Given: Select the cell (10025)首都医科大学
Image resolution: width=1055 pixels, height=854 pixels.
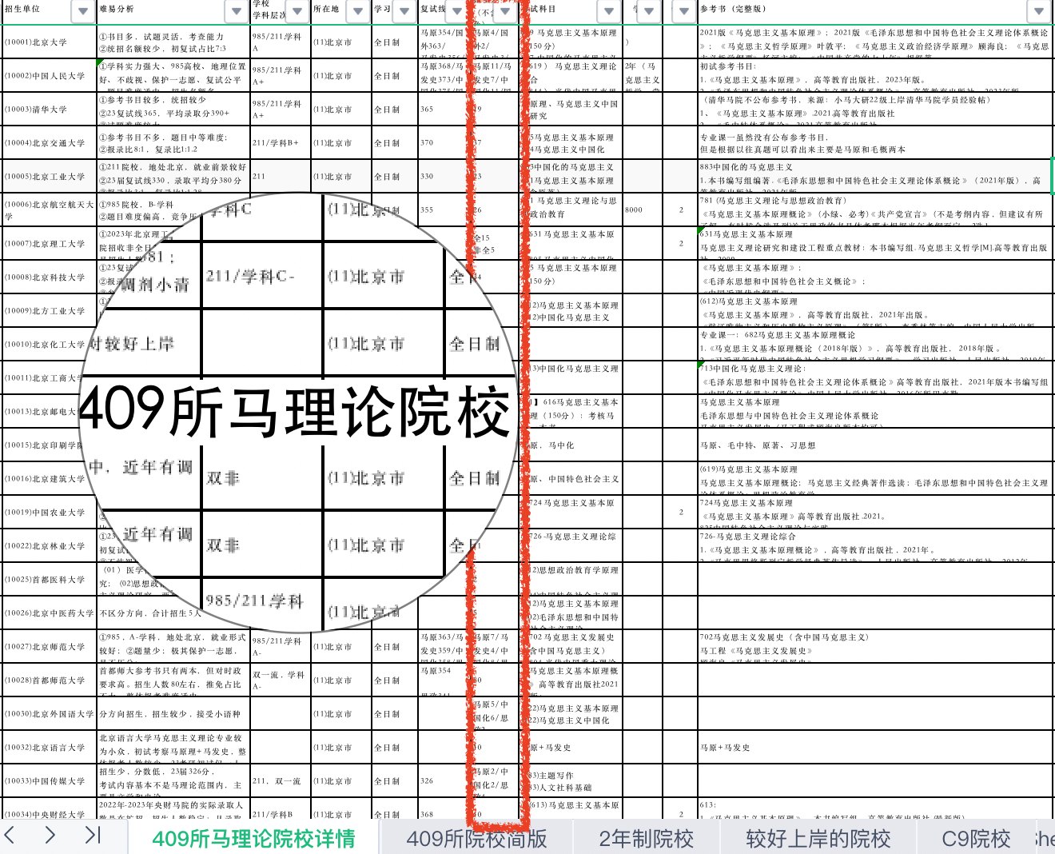Looking at the screenshot, I should (x=49, y=580).
